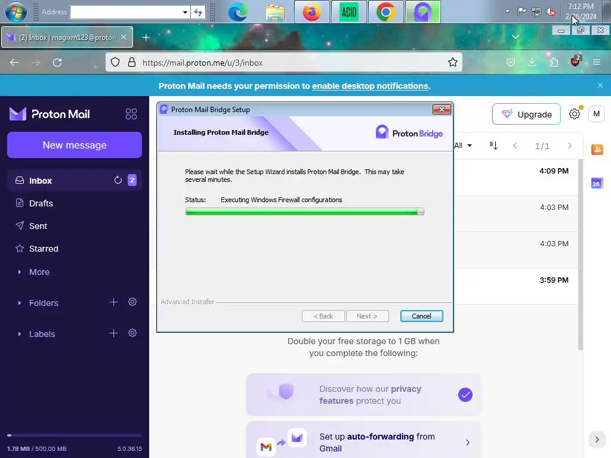Go to previous page of messages

coord(515,146)
